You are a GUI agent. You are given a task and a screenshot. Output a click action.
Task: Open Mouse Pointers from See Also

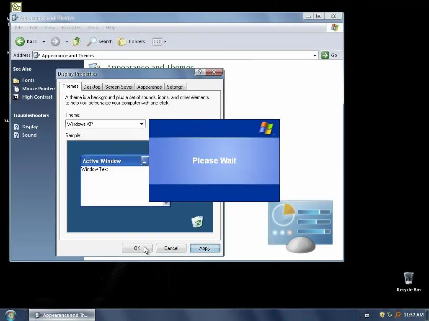click(39, 89)
